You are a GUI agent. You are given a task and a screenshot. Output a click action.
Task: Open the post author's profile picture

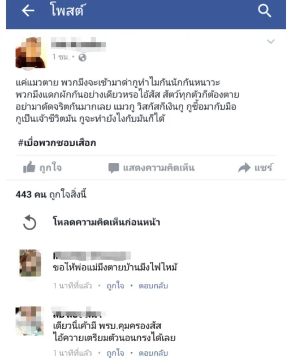[31, 53]
